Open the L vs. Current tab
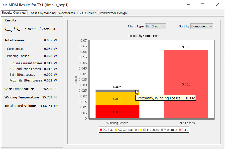Viewport: 225px width, 149px height. coord(86,13)
